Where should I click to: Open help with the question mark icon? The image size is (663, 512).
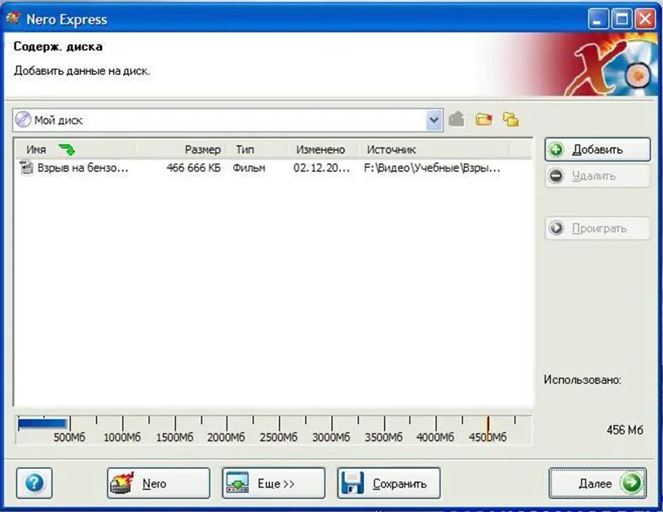coord(34,483)
